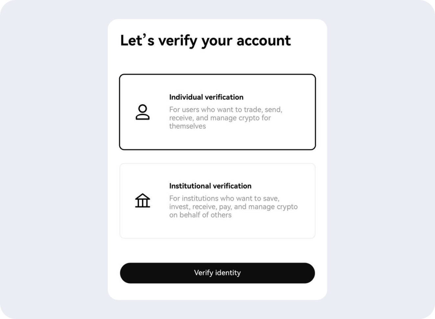This screenshot has height=319, width=435.
Task: Click the 'Institutional verification' title text
Action: (210, 186)
